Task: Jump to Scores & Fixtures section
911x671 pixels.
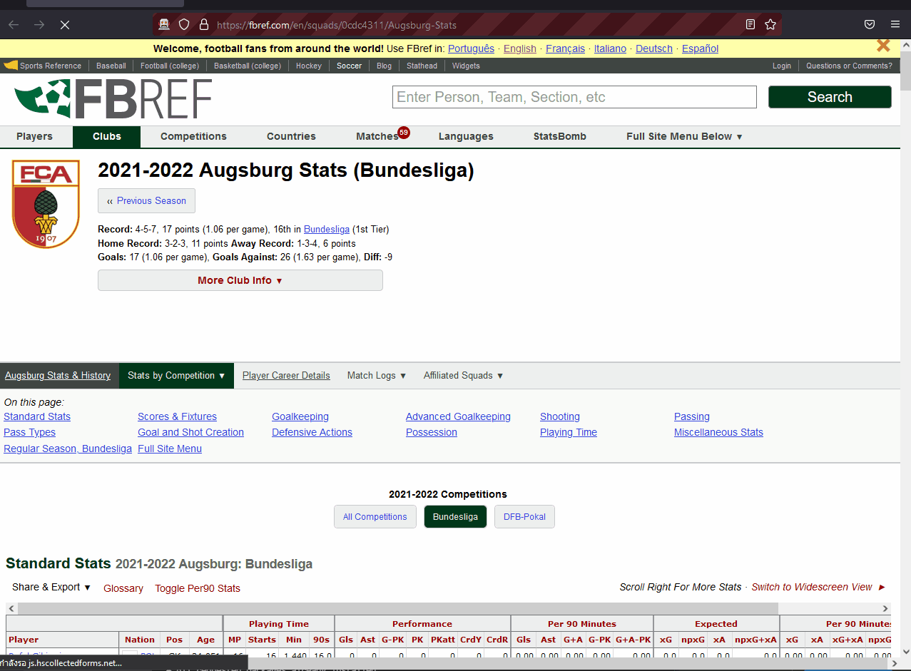Action: click(x=177, y=416)
